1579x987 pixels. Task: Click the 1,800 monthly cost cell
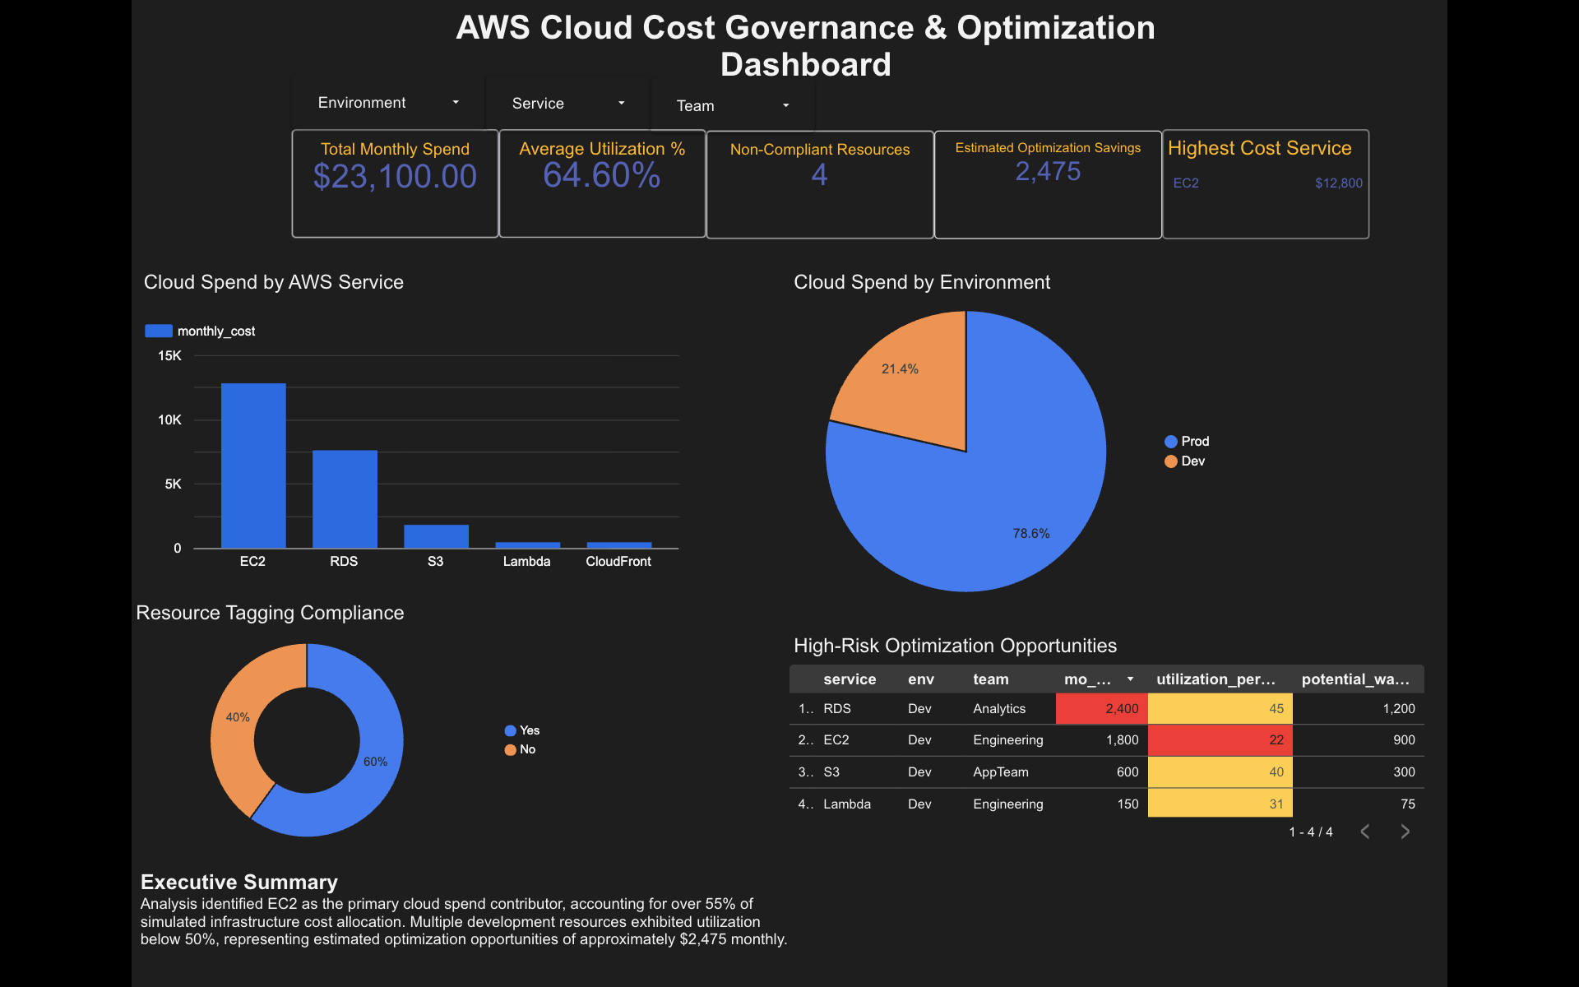click(1102, 740)
